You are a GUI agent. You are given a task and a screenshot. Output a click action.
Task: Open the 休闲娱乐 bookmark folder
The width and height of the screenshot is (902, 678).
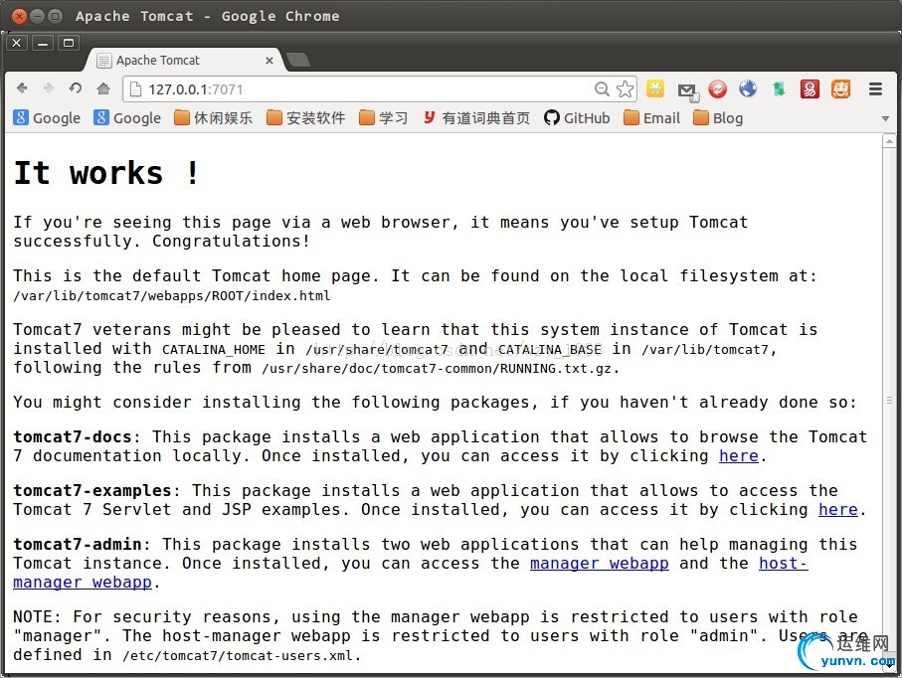point(214,118)
